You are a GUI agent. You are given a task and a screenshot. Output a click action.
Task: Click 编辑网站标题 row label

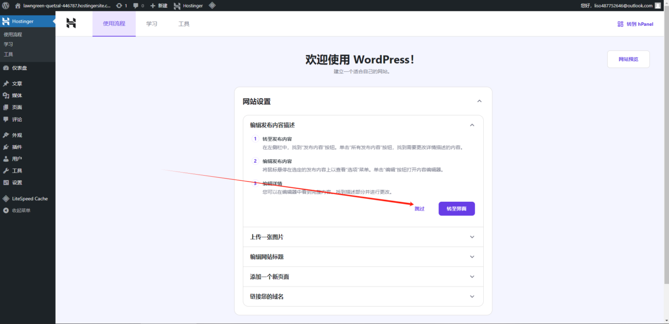267,257
